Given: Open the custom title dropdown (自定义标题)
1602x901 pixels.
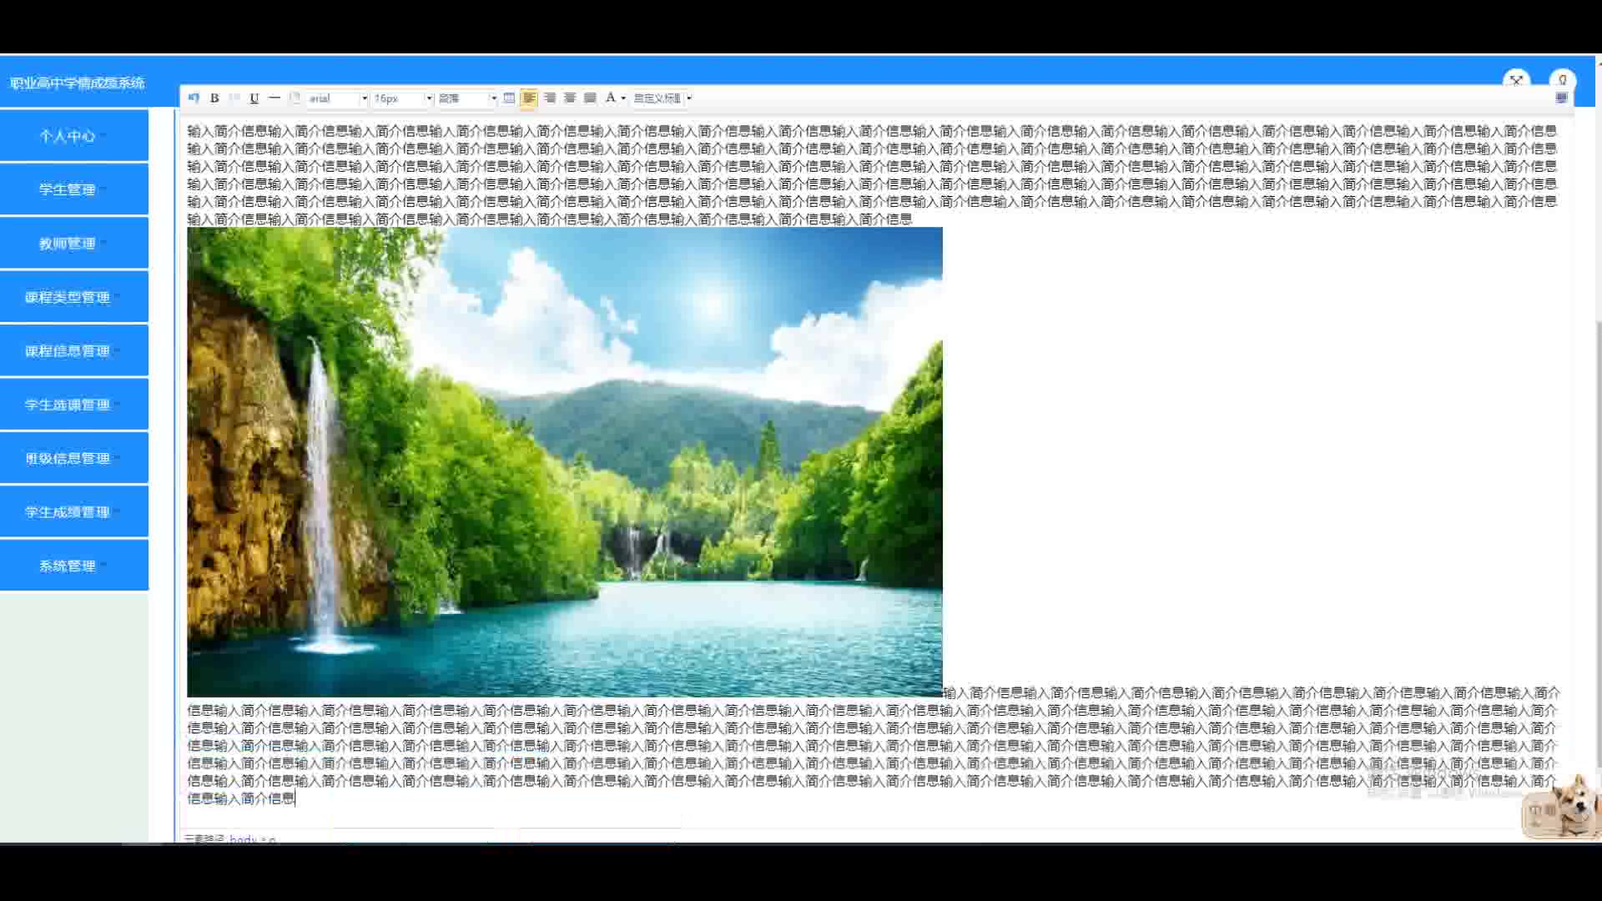Looking at the screenshot, I should (662, 98).
